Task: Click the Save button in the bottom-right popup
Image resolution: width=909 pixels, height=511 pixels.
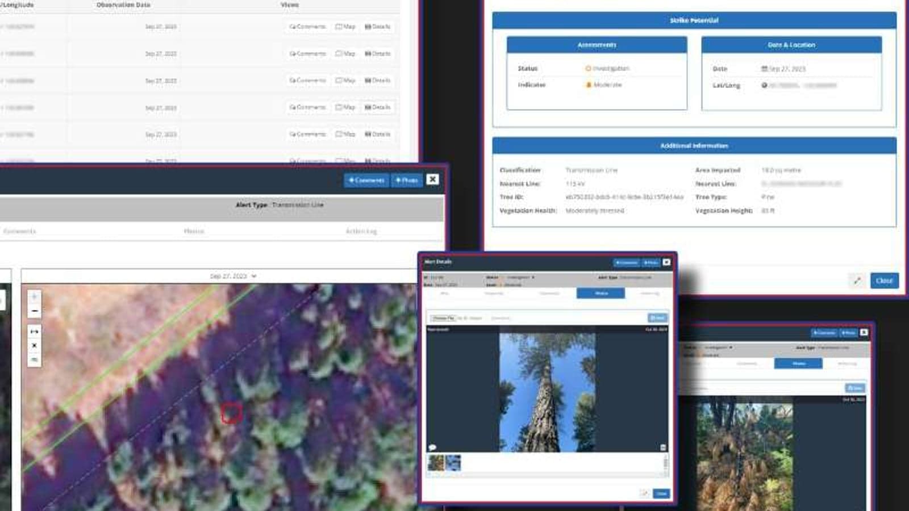Action: click(x=854, y=388)
